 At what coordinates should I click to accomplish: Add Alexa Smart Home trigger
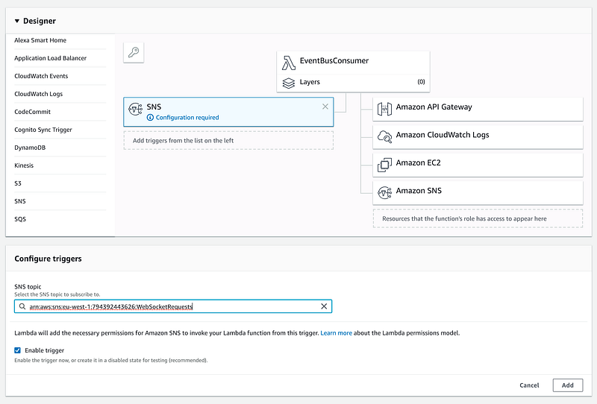click(40, 40)
